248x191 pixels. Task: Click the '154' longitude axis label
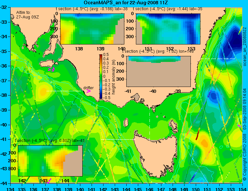pos(242,189)
